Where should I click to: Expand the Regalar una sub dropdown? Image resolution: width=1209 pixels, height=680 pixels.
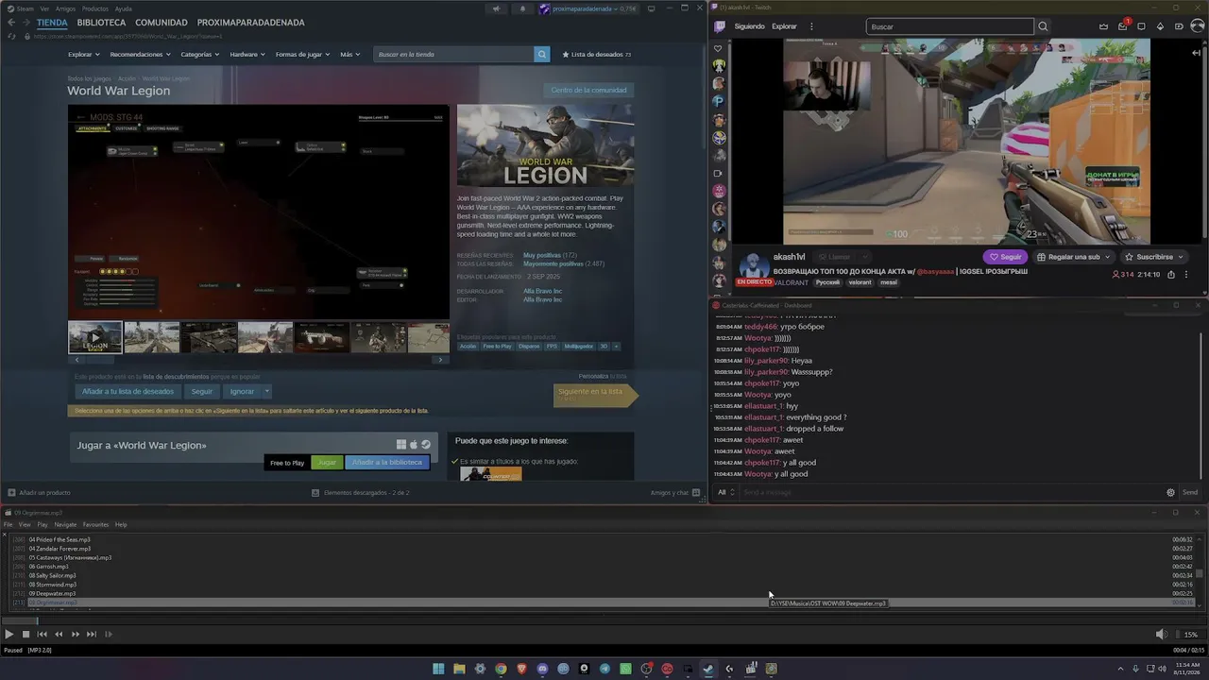pyautogui.click(x=1073, y=257)
